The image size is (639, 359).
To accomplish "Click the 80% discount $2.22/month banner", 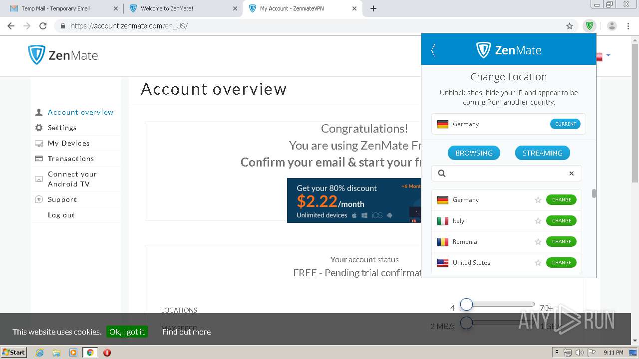I will [354, 200].
